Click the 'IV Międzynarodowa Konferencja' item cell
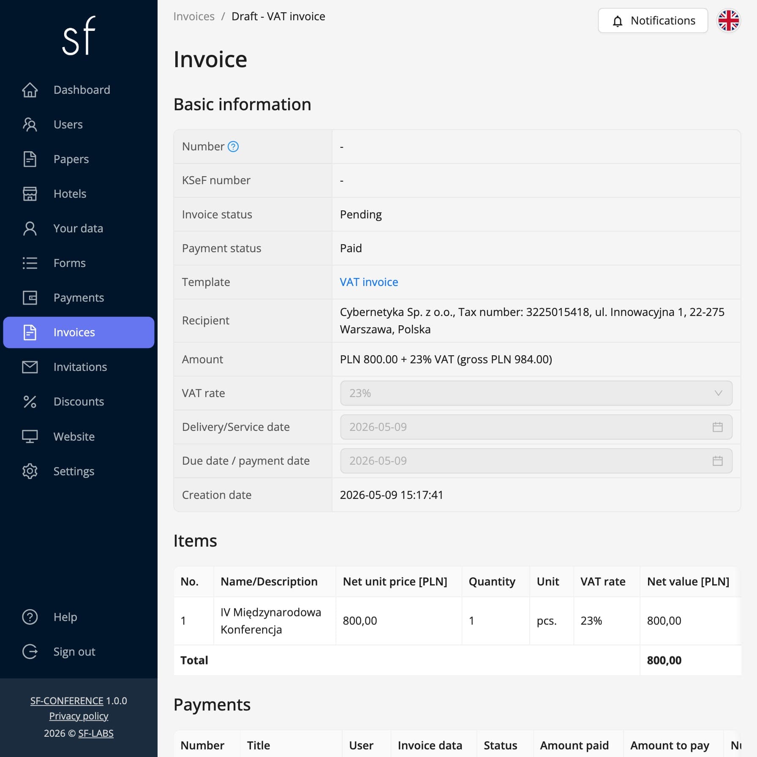Image resolution: width=757 pixels, height=757 pixels. (275, 621)
